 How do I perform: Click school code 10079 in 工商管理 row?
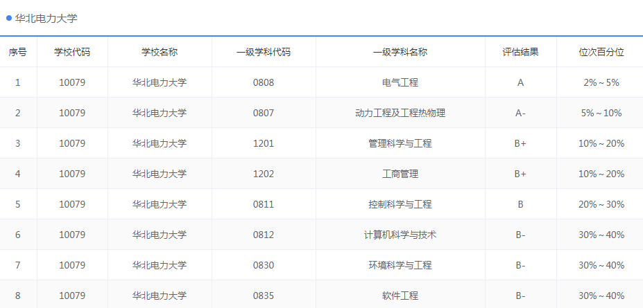[x=72, y=174]
